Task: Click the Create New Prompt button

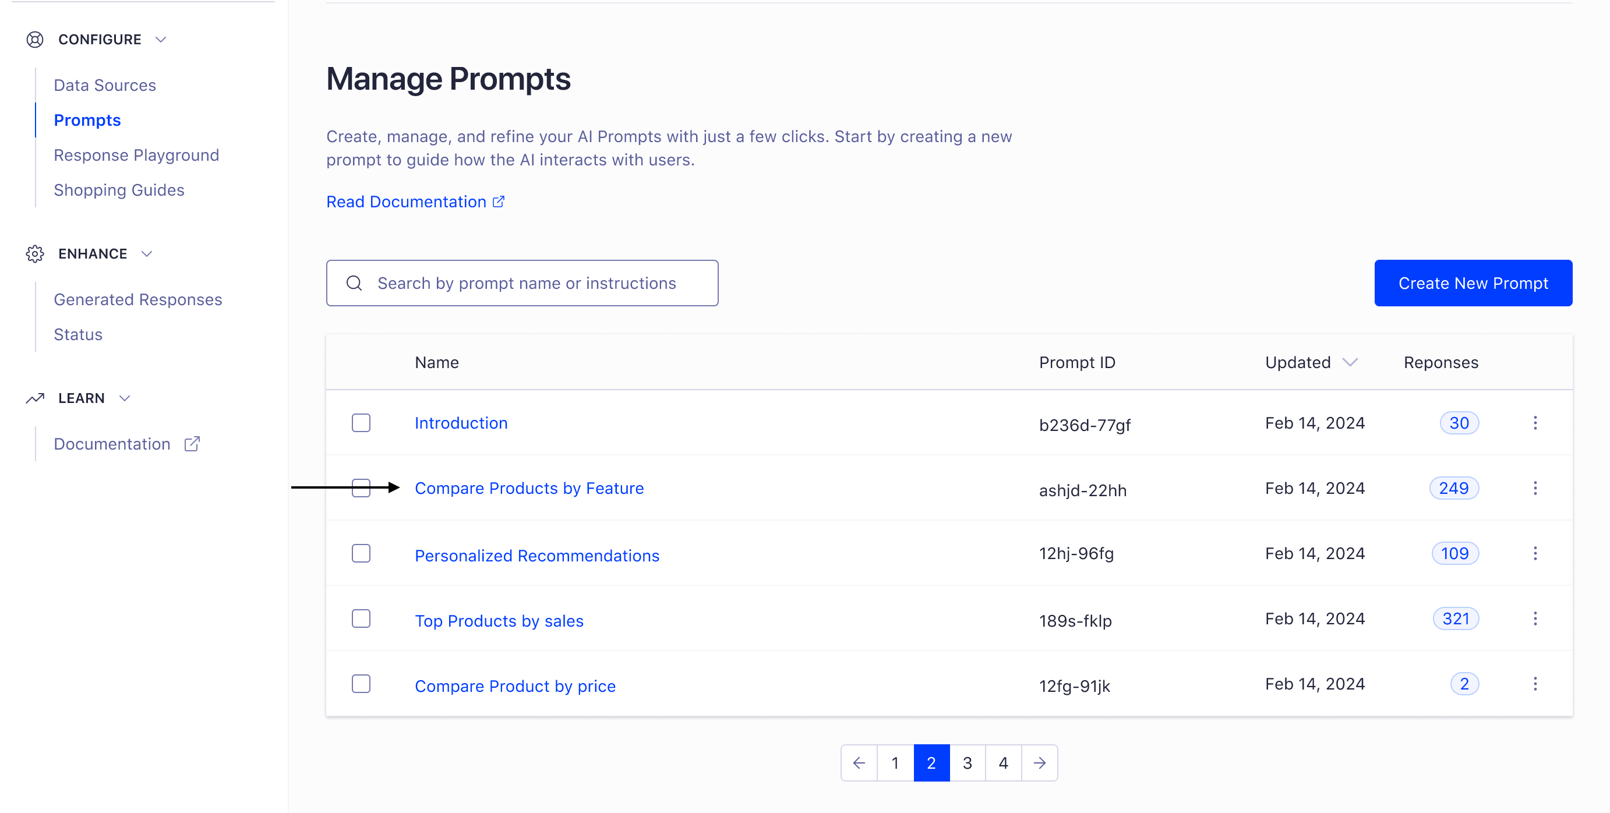Action: pyautogui.click(x=1473, y=283)
